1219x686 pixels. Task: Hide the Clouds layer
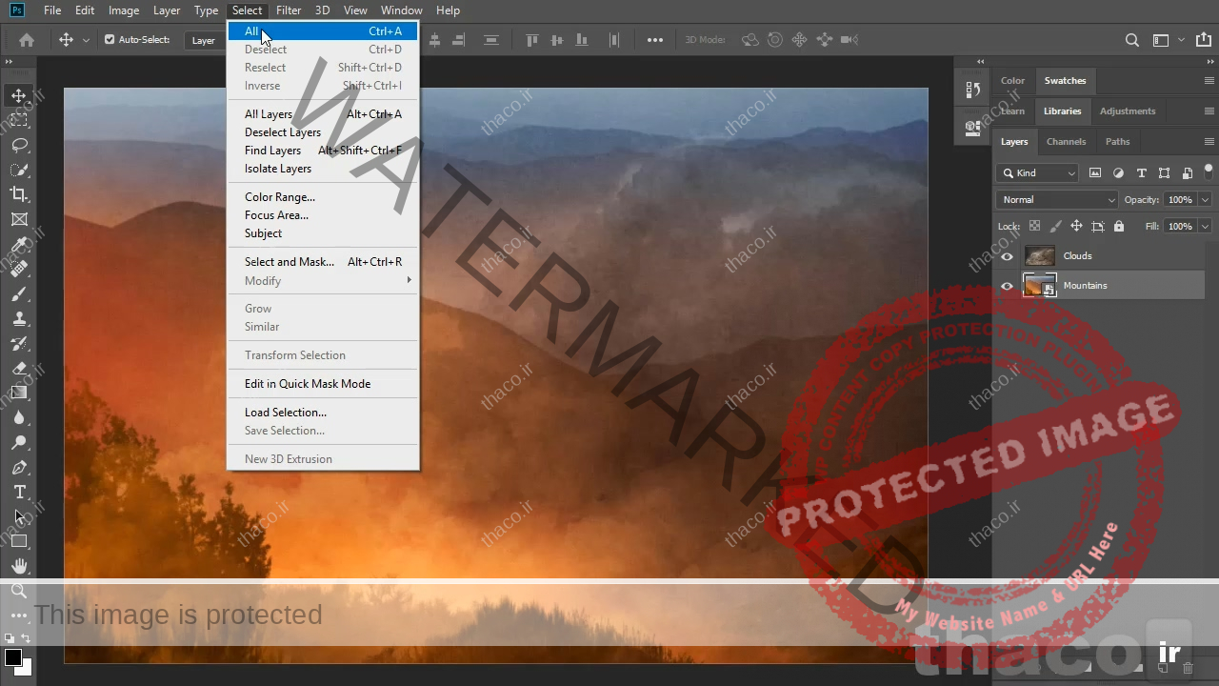1007,256
